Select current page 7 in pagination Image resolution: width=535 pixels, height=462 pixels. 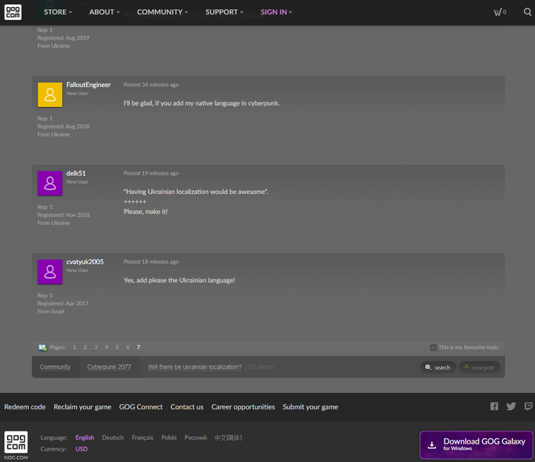tap(138, 347)
